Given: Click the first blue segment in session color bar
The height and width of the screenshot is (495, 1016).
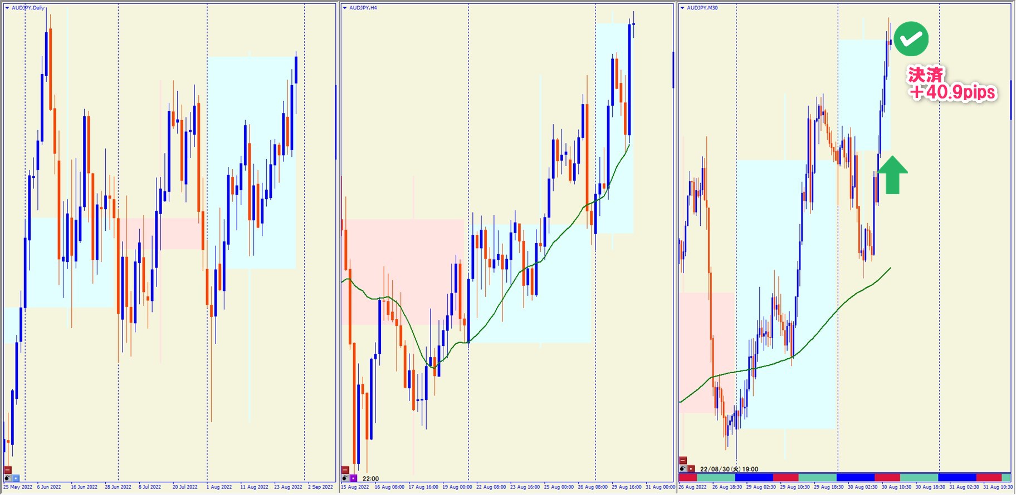Looking at the screenshot, I should [754, 478].
